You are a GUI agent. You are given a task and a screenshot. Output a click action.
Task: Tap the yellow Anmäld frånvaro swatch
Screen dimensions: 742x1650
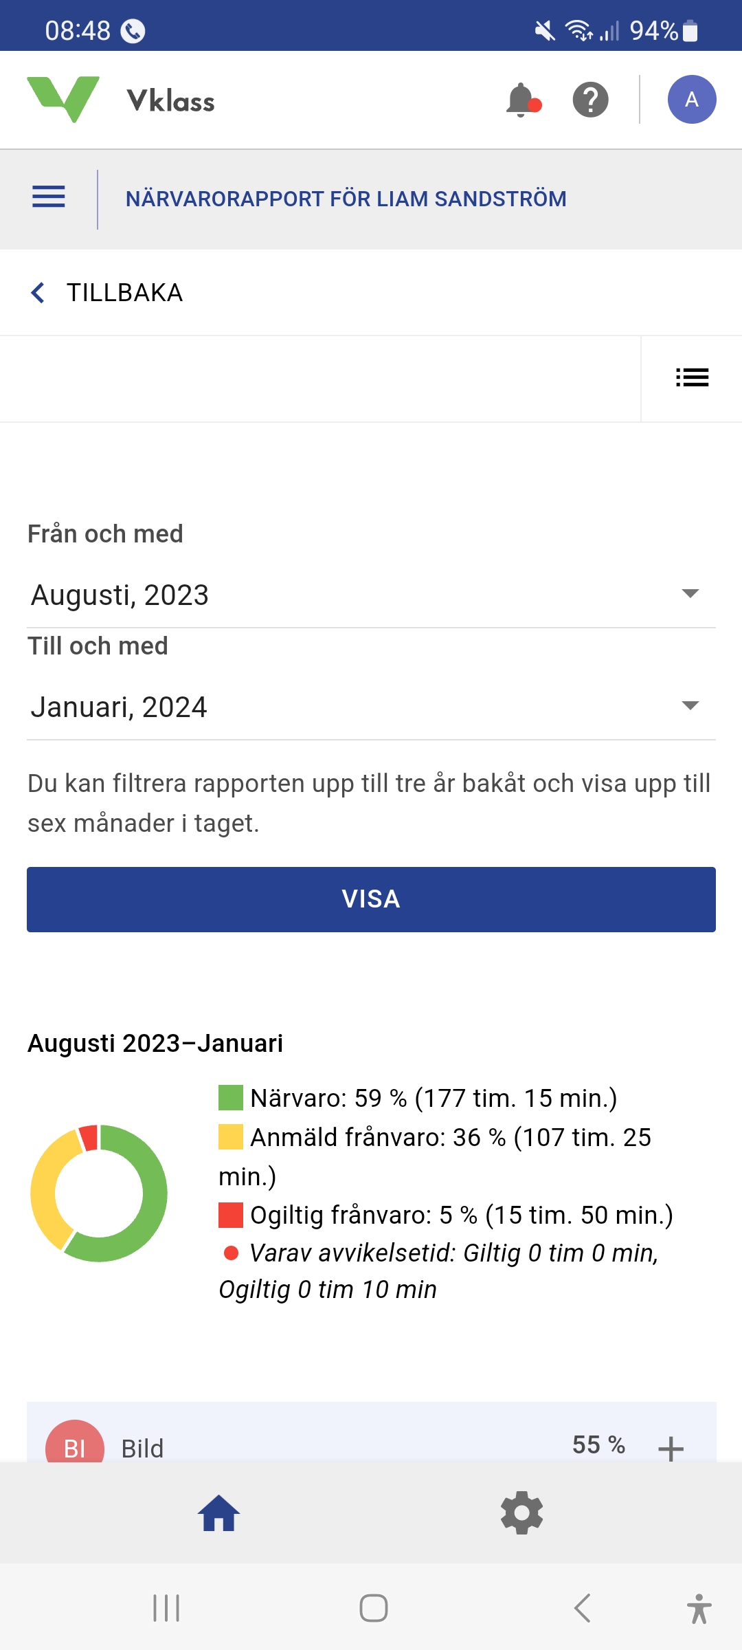(231, 1136)
